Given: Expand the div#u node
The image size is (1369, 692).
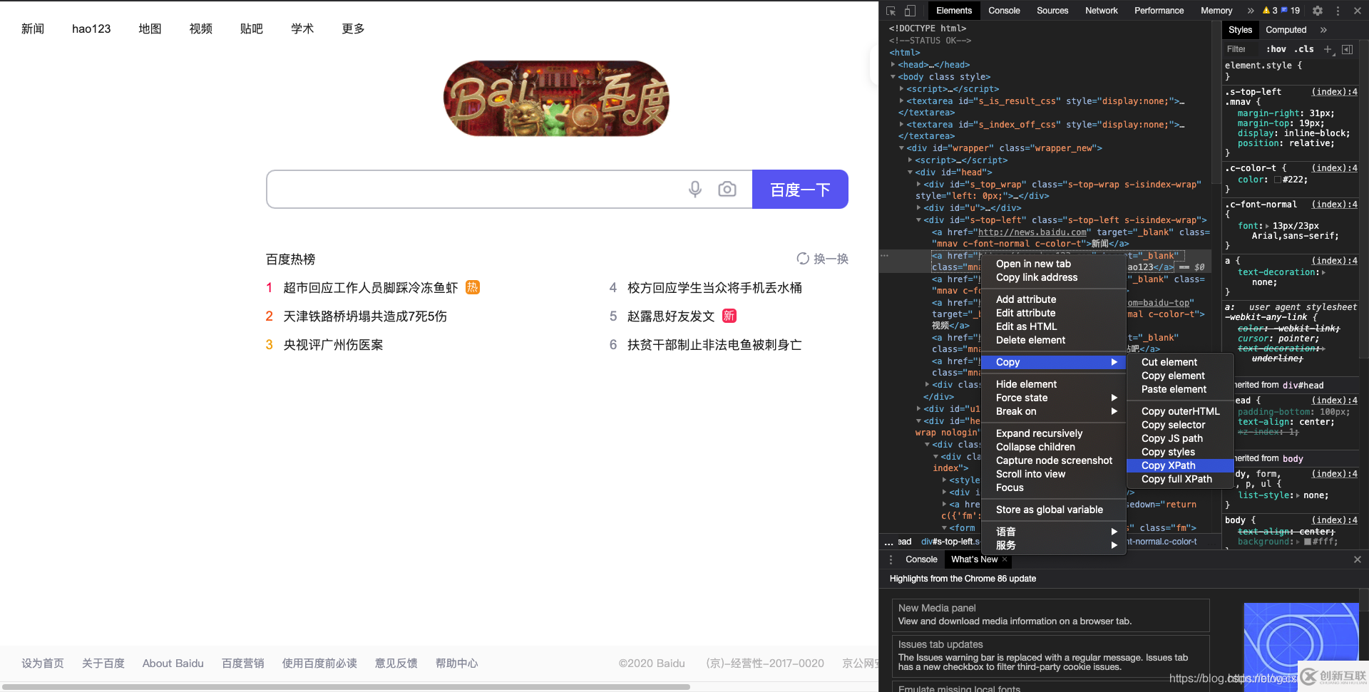Looking at the screenshot, I should [918, 207].
